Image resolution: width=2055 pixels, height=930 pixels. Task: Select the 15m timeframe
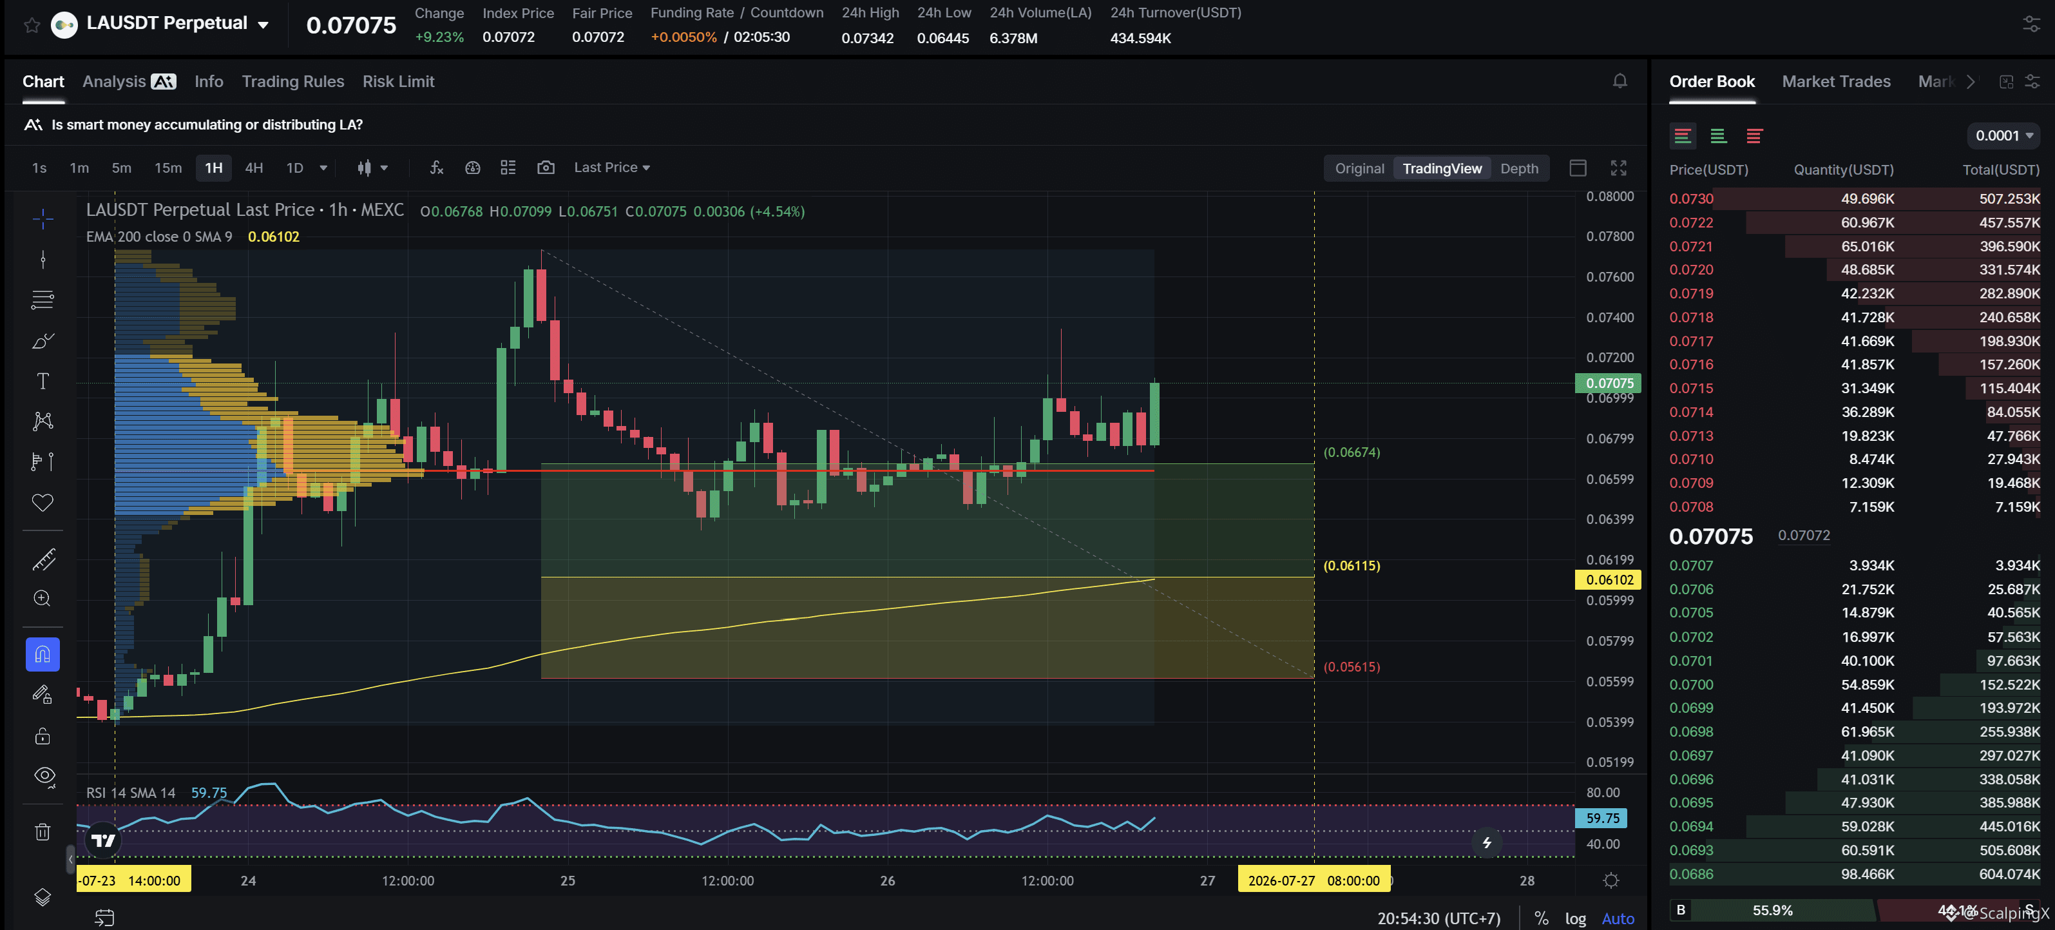point(167,168)
